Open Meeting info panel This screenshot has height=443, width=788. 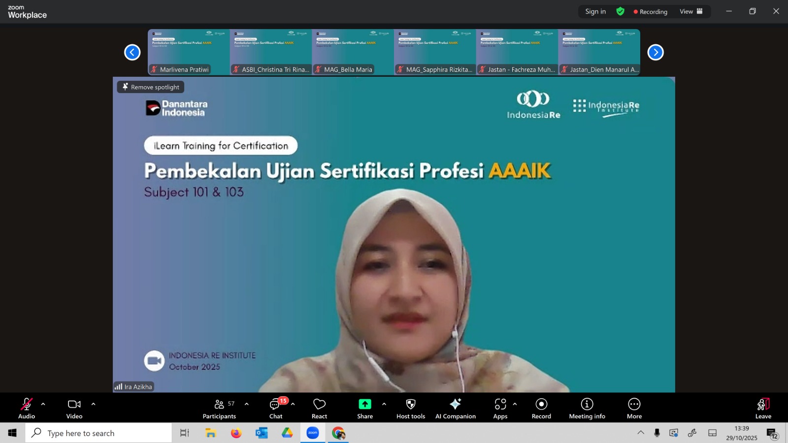587,408
